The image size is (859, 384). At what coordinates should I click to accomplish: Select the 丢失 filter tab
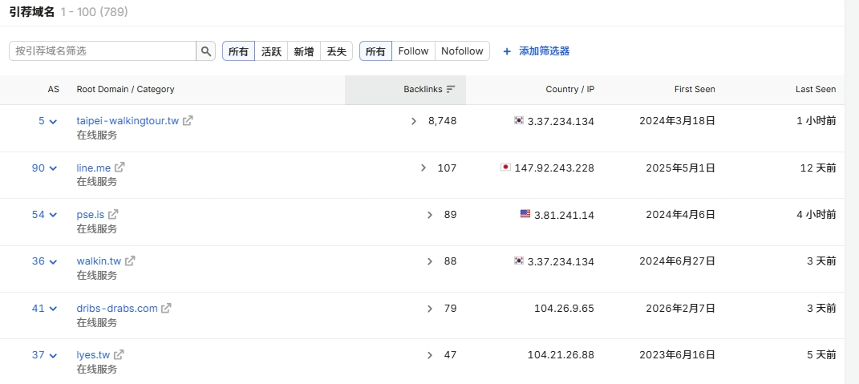pos(336,51)
